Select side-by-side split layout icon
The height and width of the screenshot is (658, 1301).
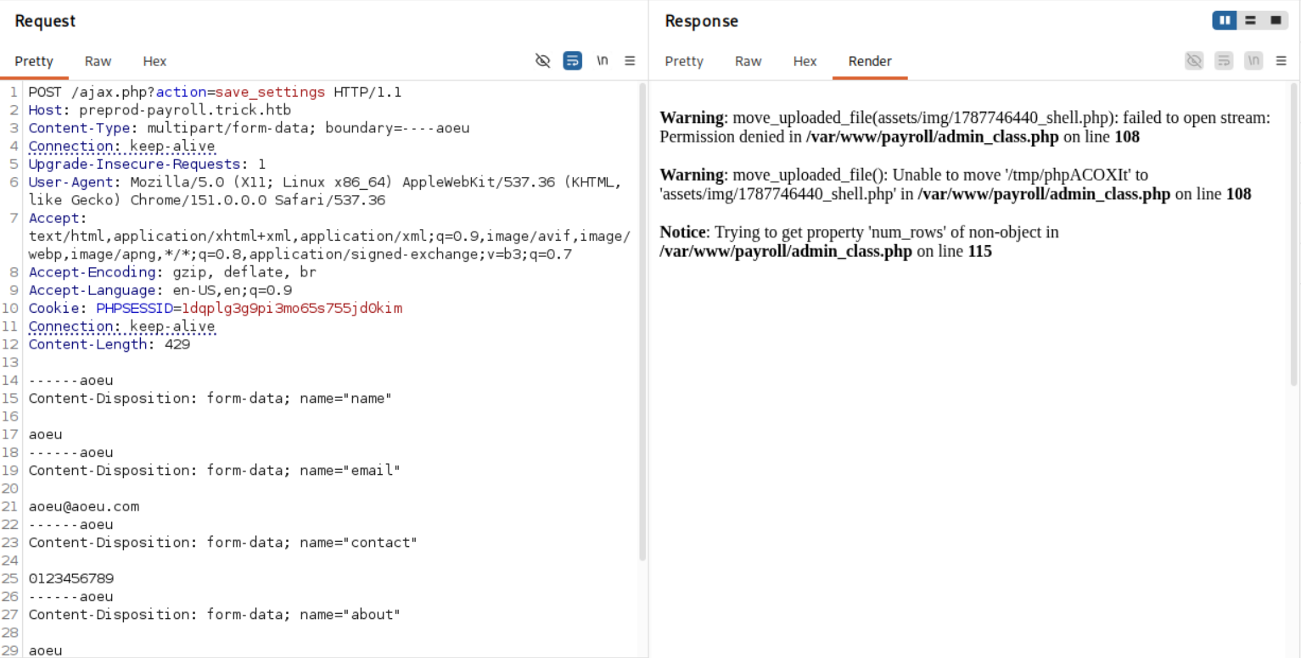[1225, 20]
